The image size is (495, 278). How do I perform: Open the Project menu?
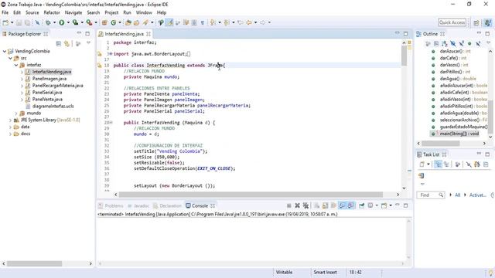[x=111, y=12]
